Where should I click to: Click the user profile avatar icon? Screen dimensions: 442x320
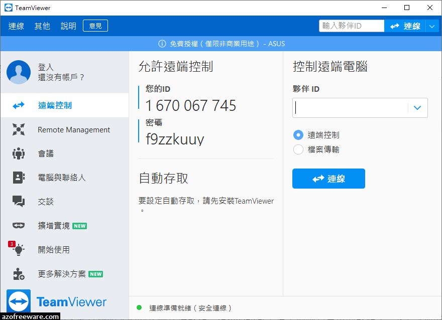19,72
